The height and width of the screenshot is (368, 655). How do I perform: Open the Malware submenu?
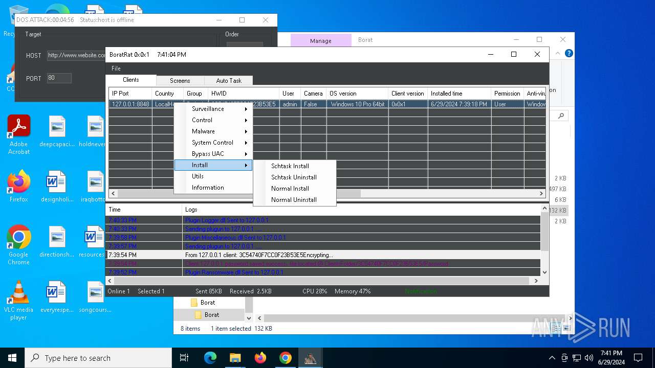click(x=213, y=131)
